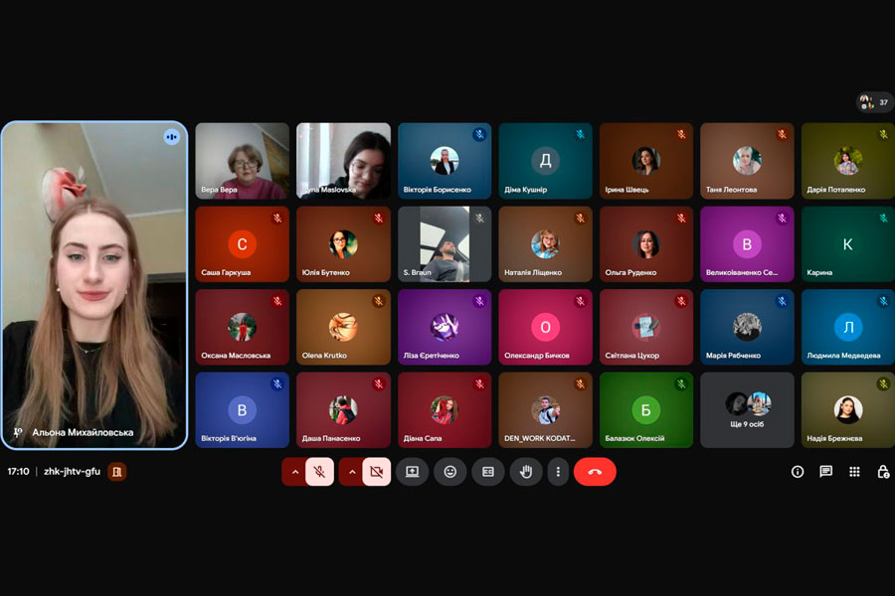Select Вера Вера's video tile

[242, 161]
